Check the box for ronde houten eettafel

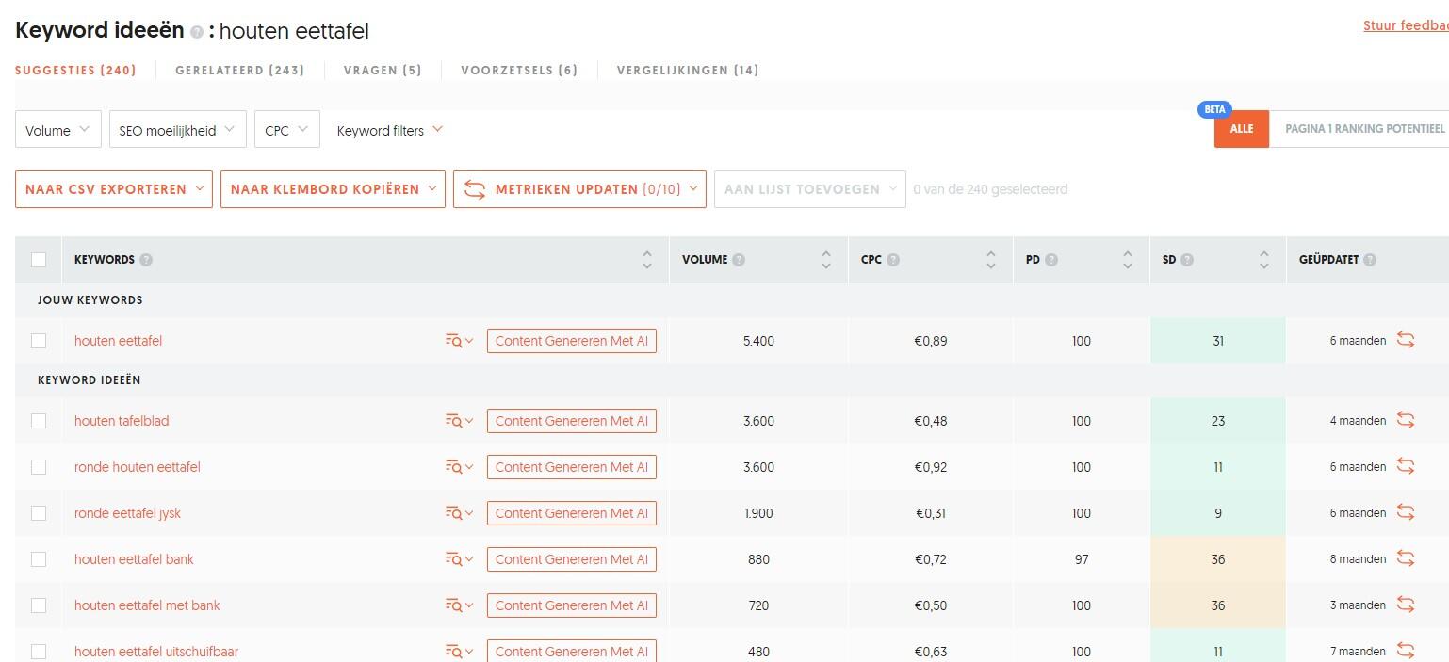click(39, 467)
